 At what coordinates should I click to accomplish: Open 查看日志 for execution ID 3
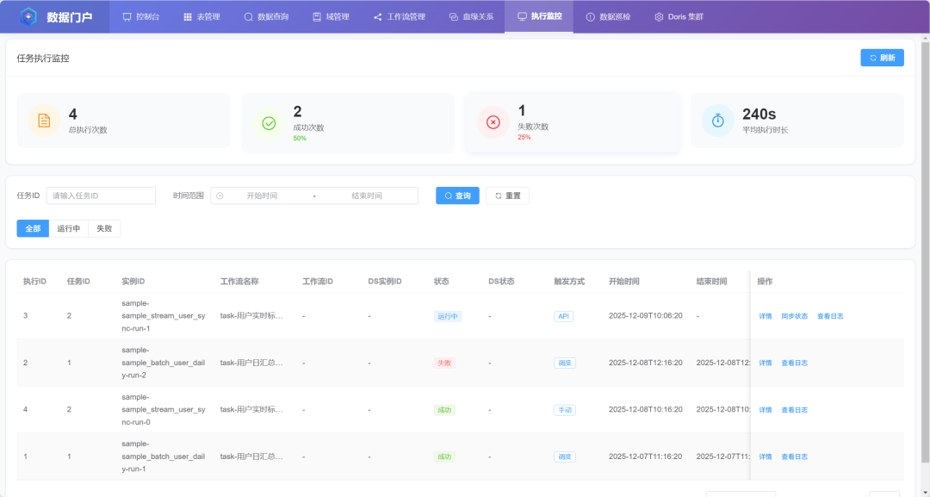(830, 316)
